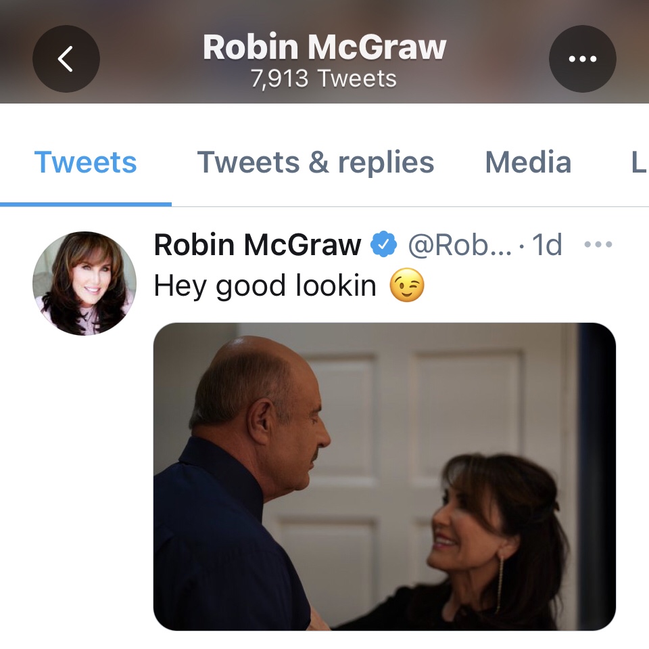Viewport: 649px width, 649px height.
Task: Tap the Robin McGraw header title
Action: point(324,47)
